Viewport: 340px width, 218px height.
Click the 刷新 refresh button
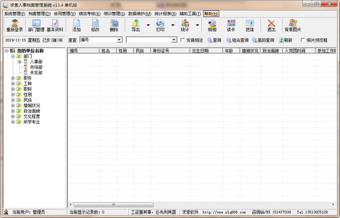(x=286, y=40)
